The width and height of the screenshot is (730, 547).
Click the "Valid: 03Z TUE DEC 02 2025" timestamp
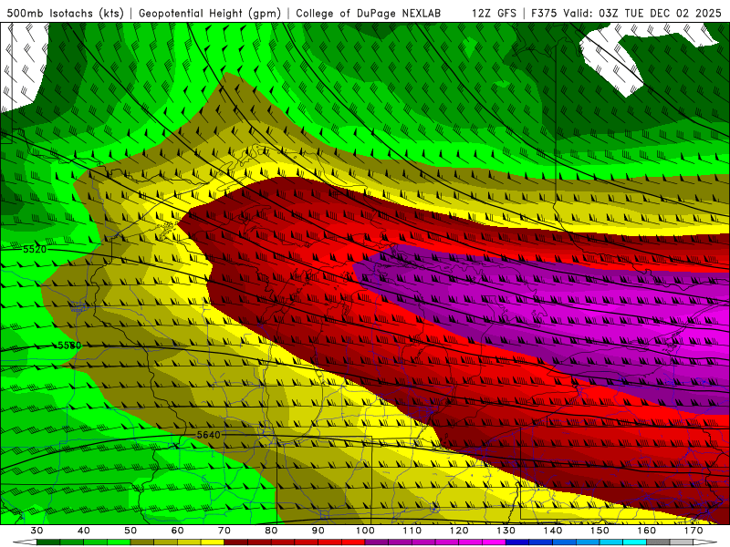(x=642, y=14)
